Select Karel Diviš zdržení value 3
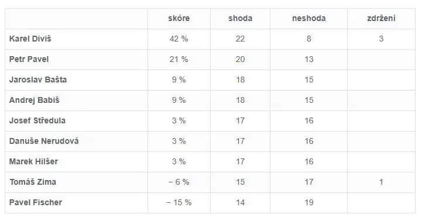 coord(381,39)
